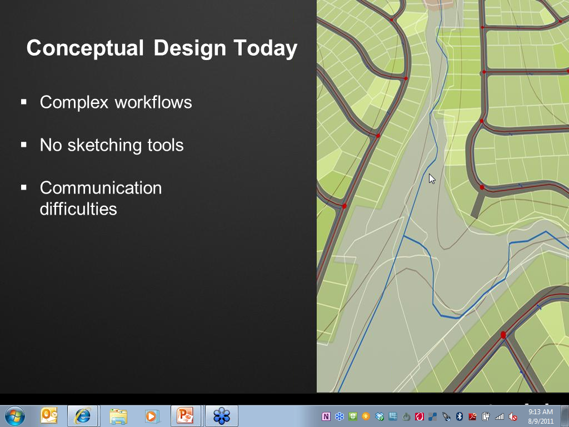The height and width of the screenshot is (427, 569).
Task: Switch to the PowerPoint taskbar button
Action: tap(186, 416)
